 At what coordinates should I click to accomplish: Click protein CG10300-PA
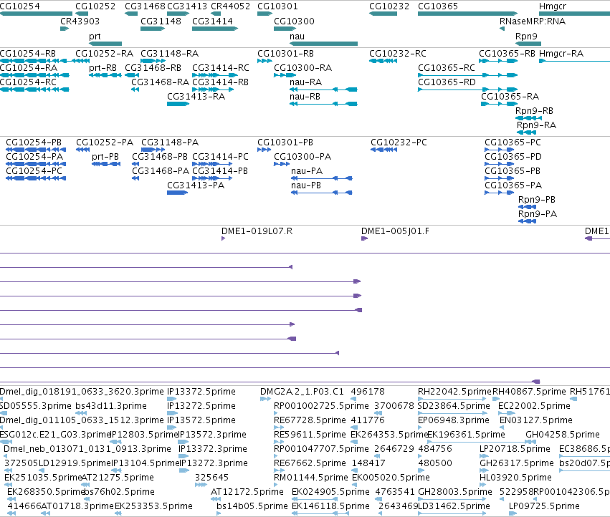point(302,157)
